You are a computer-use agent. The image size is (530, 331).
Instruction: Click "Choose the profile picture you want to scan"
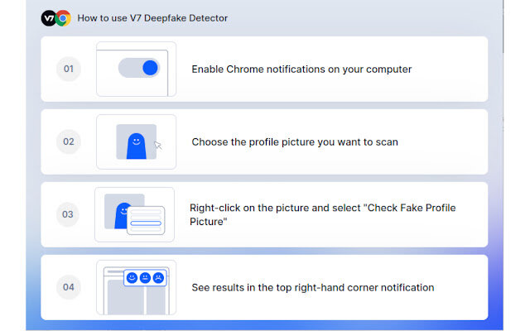click(x=295, y=142)
